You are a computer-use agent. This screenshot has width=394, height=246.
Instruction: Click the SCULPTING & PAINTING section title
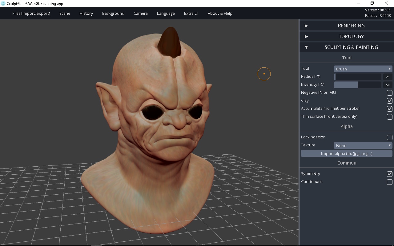[x=351, y=47]
